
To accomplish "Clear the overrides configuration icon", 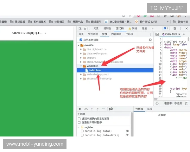I will (150, 40).
